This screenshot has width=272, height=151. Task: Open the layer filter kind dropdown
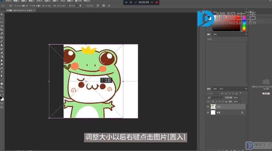point(213,94)
